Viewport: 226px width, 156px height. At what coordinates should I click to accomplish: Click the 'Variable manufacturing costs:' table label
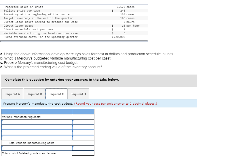[22, 117]
